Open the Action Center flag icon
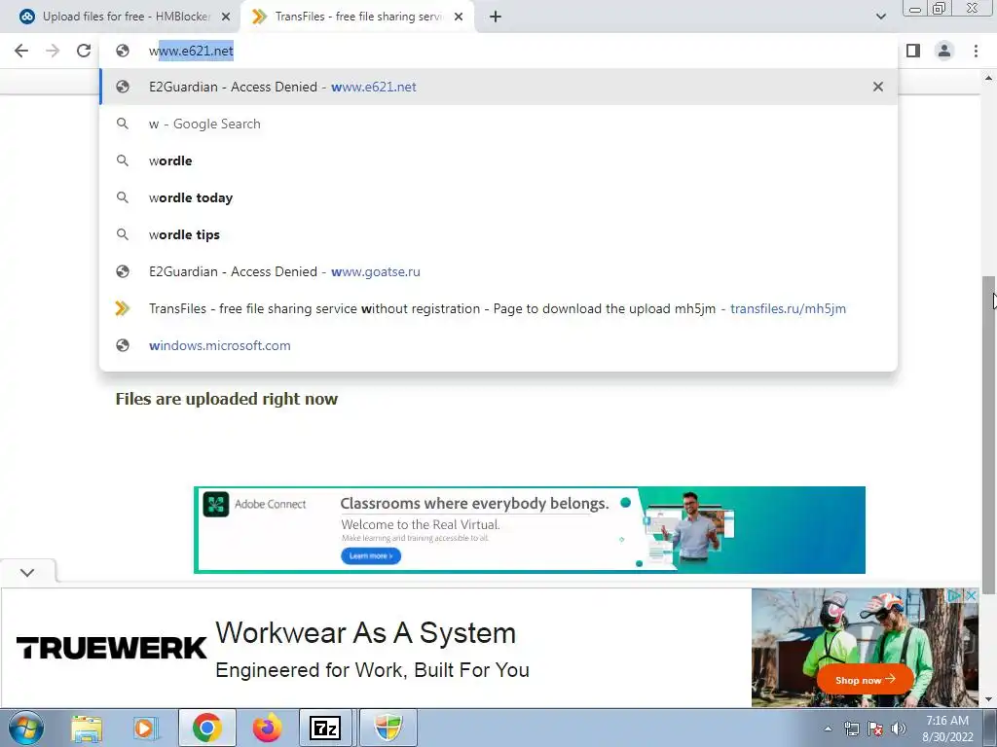 (x=875, y=729)
